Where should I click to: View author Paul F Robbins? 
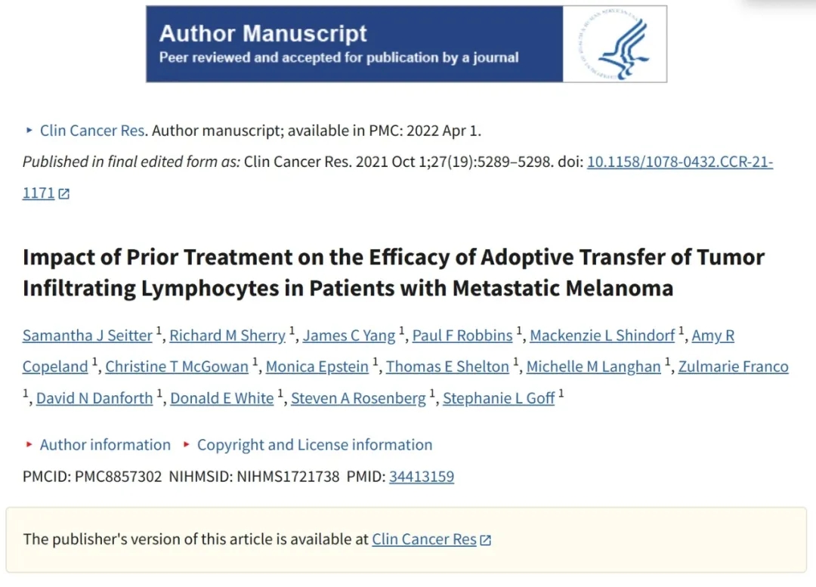(462, 335)
